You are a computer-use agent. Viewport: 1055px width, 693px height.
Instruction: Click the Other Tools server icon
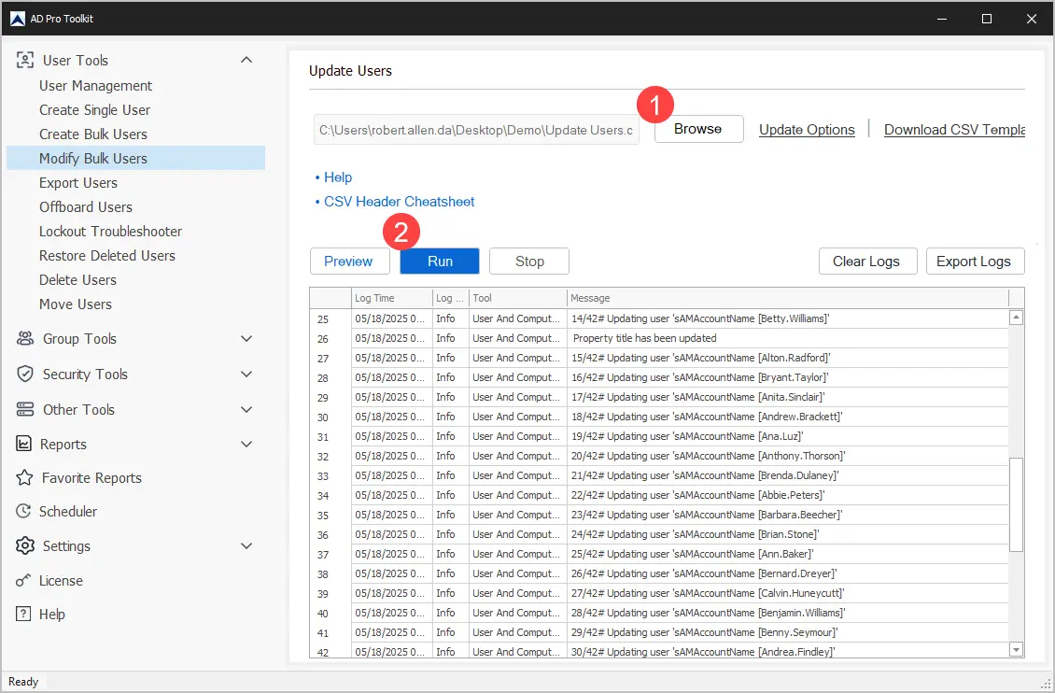[x=25, y=409]
